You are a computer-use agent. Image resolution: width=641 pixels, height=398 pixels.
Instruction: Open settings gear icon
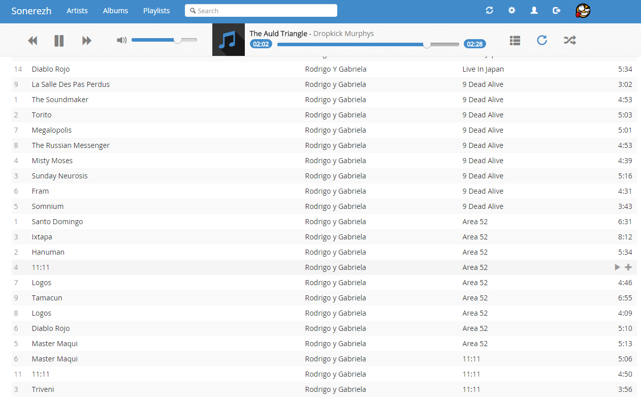pos(512,10)
